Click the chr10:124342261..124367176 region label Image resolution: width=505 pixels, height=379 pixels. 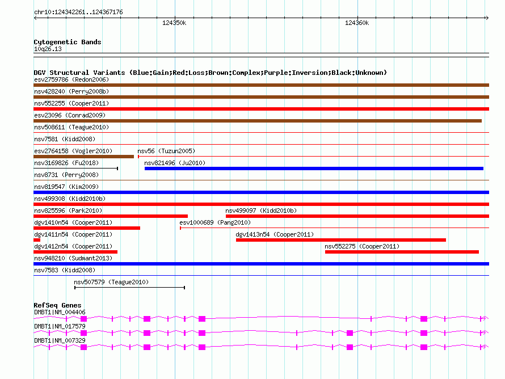pyautogui.click(x=78, y=12)
